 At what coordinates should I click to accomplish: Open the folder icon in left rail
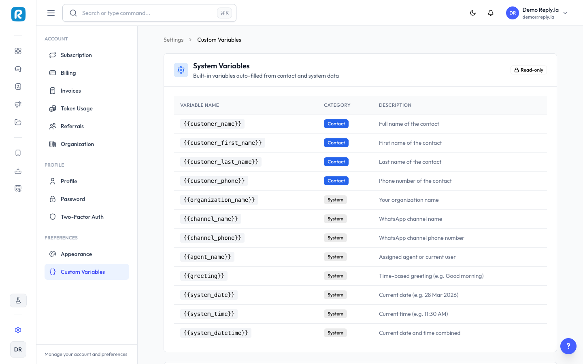point(18,122)
